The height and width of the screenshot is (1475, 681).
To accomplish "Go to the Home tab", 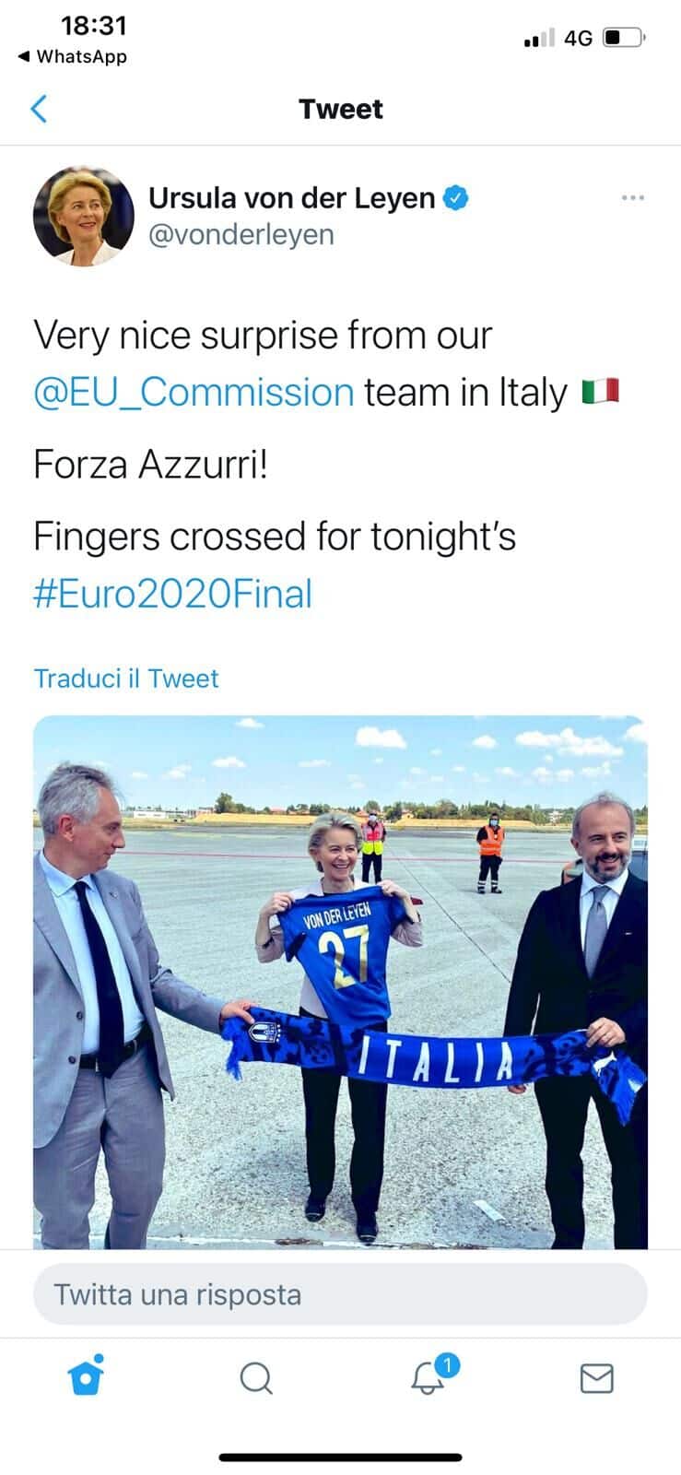I will (x=86, y=1378).
